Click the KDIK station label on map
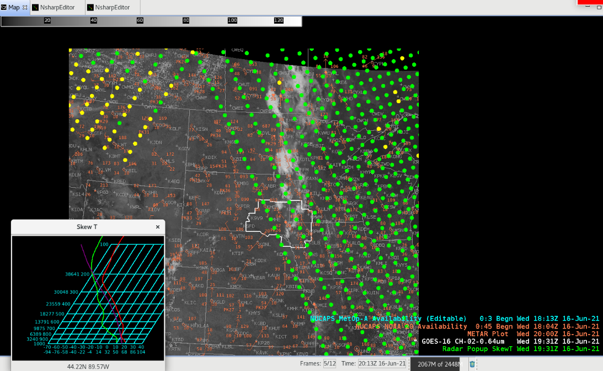603x371 pixels. click(x=211, y=157)
